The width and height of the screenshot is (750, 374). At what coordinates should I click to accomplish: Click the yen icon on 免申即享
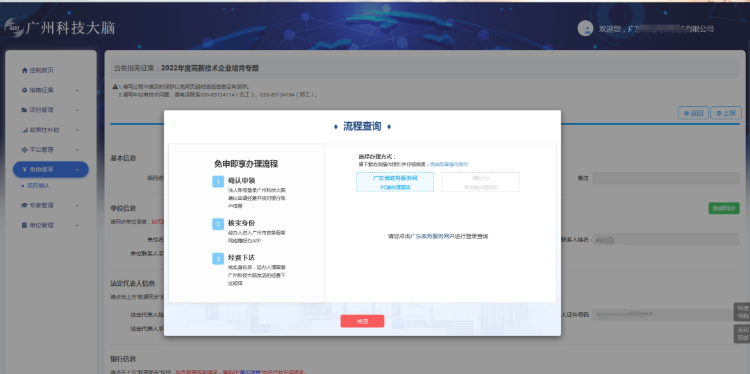pyautogui.click(x=24, y=169)
